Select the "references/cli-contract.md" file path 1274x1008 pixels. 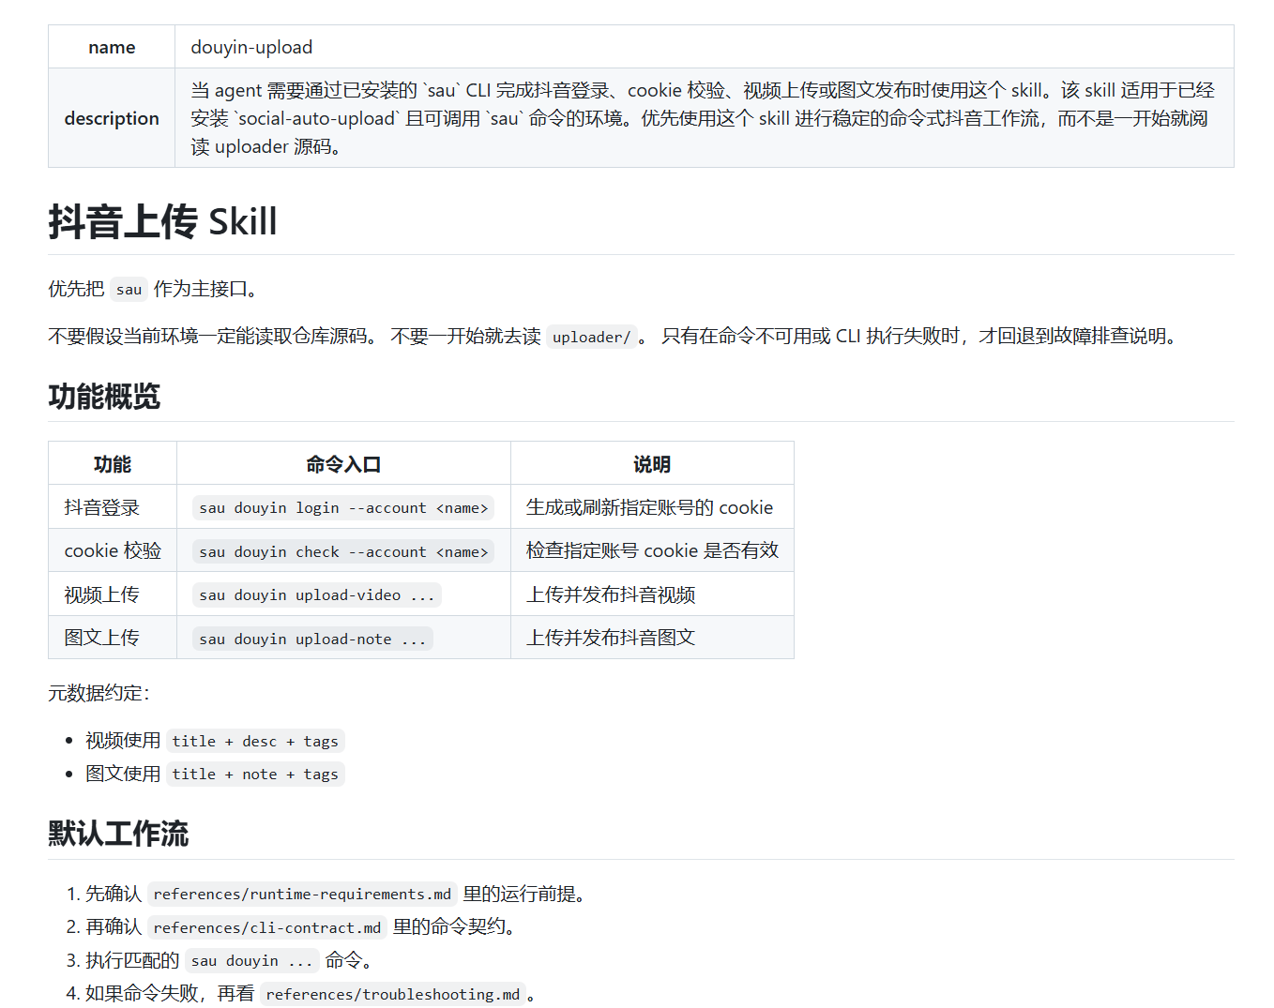point(267,928)
